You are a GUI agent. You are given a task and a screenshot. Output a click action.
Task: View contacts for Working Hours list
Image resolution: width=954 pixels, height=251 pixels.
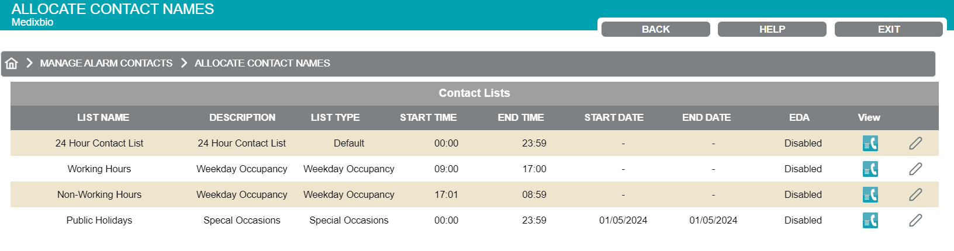[x=870, y=169]
